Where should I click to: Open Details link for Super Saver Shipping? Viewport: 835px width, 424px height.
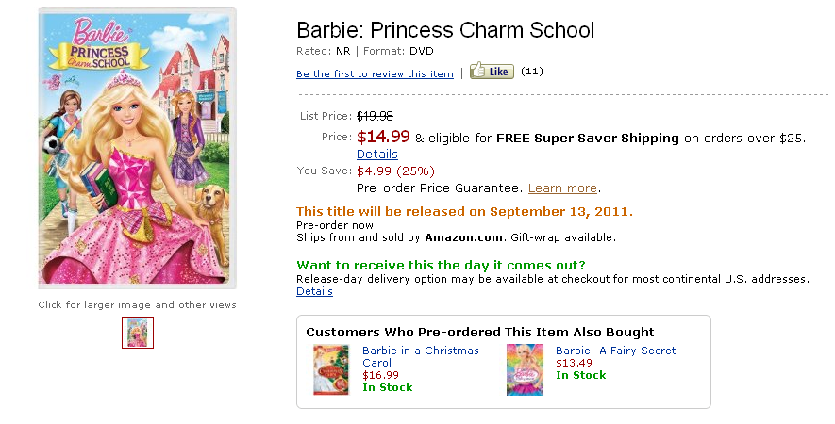tap(377, 154)
